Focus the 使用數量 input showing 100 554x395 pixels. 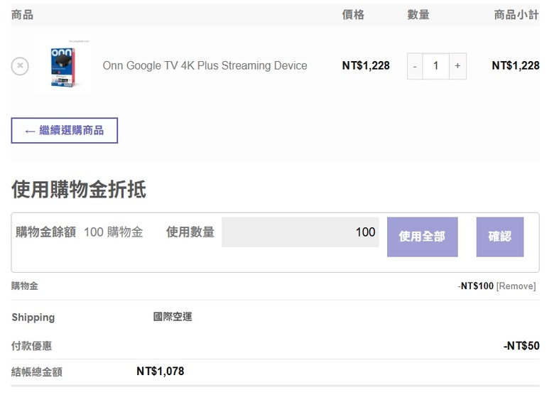(300, 232)
